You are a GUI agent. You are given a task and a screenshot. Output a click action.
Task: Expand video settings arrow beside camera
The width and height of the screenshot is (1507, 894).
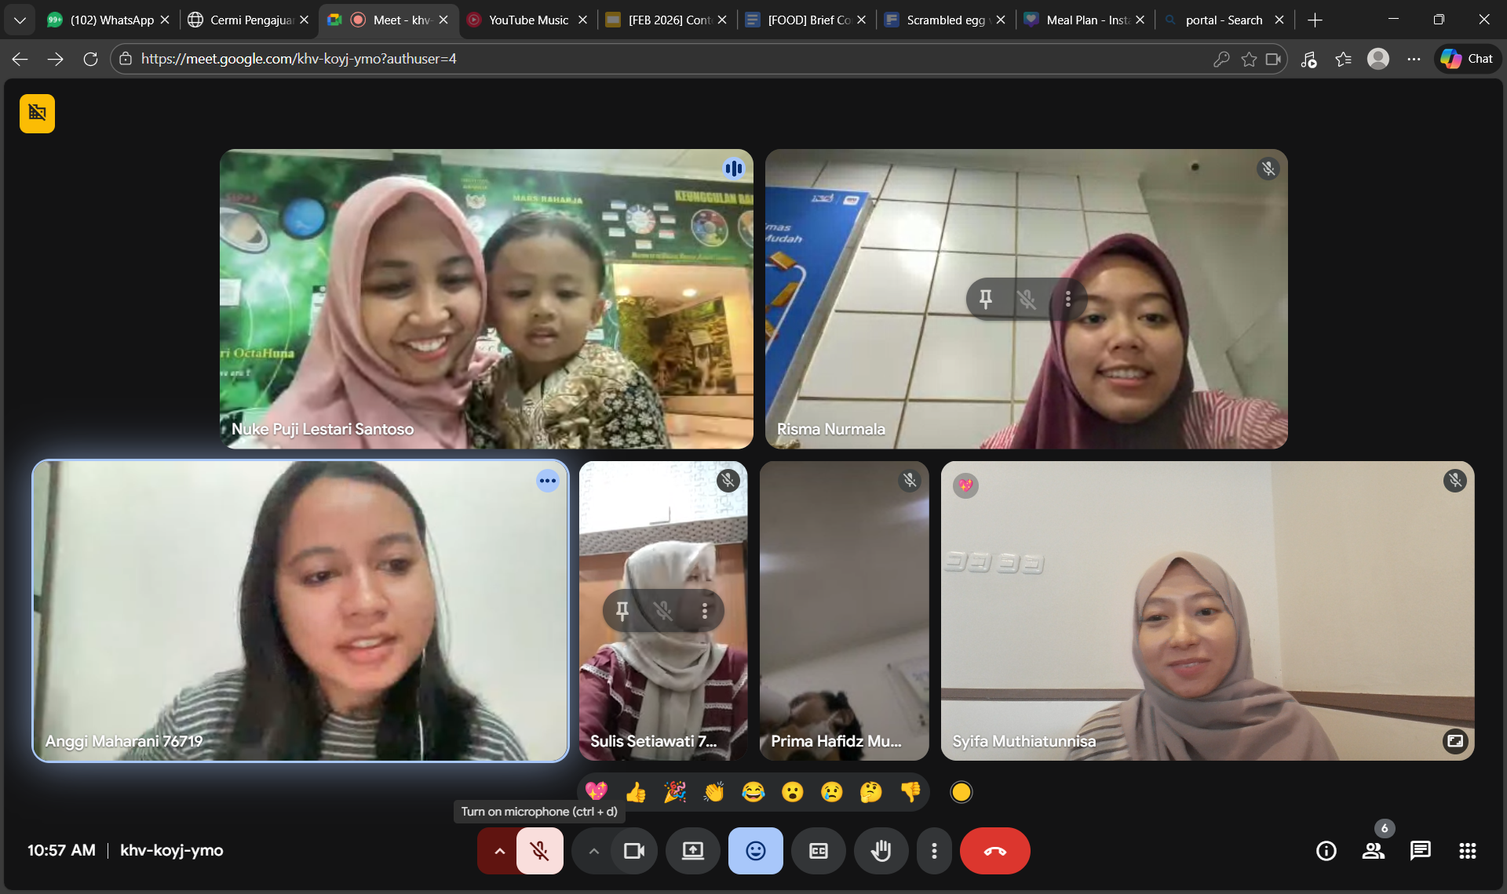(x=593, y=851)
